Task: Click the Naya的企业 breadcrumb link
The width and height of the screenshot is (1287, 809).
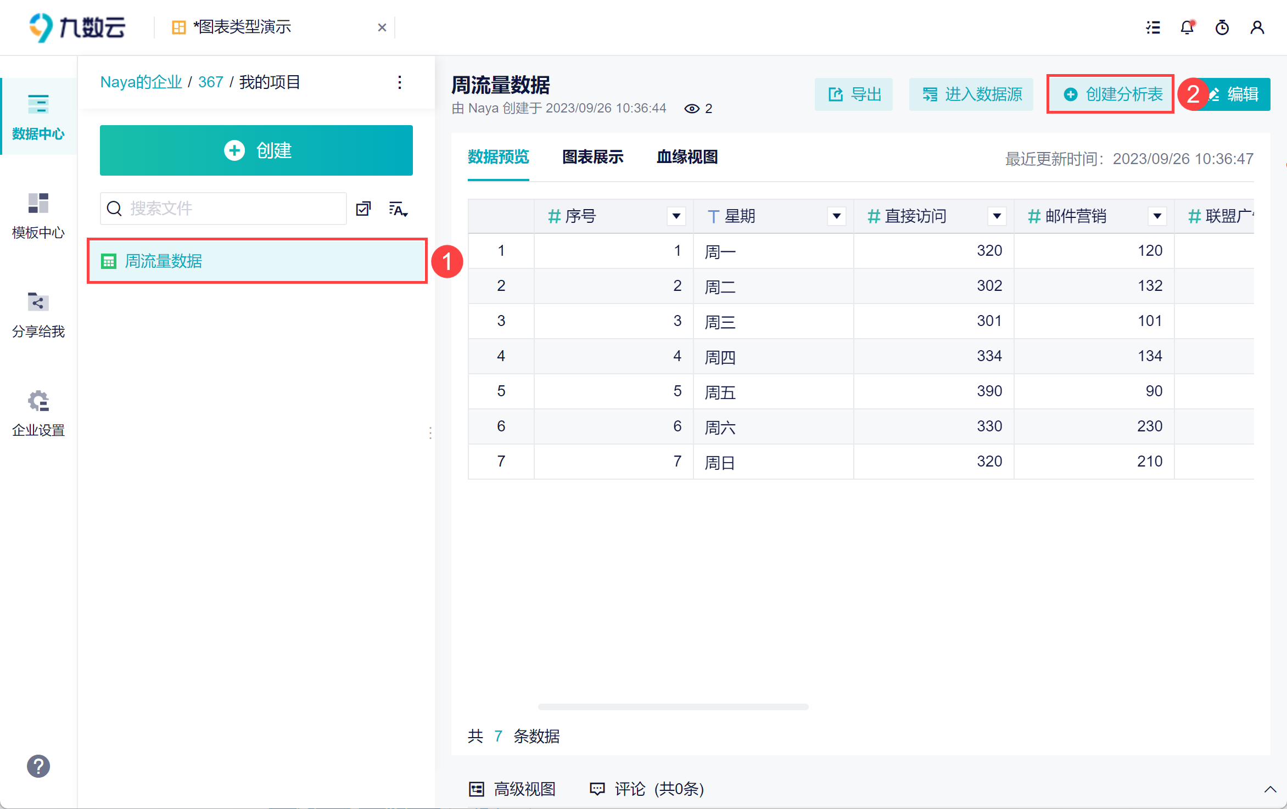Action: 141,82
